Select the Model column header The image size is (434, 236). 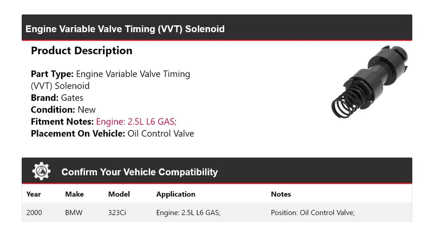[x=119, y=194]
